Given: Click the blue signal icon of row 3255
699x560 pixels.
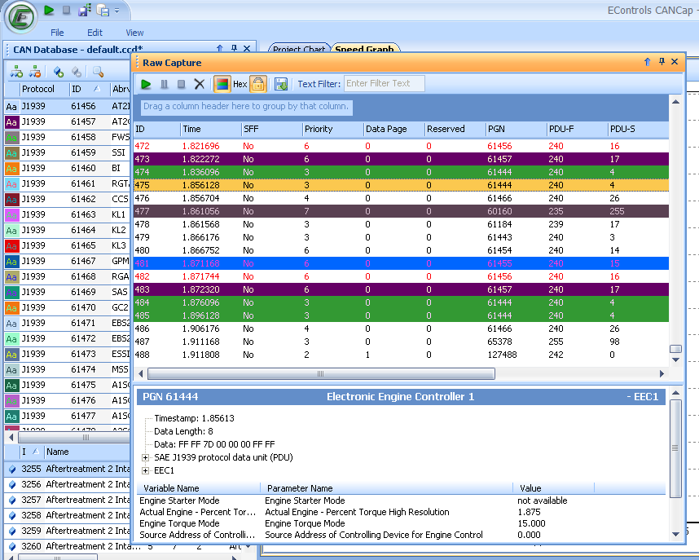Looking at the screenshot, I should tap(12, 469).
